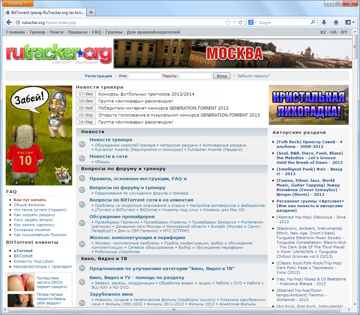Viewport: 360px width, 315px height.
Task: Go back with the browser back arrow
Action: (9, 22)
